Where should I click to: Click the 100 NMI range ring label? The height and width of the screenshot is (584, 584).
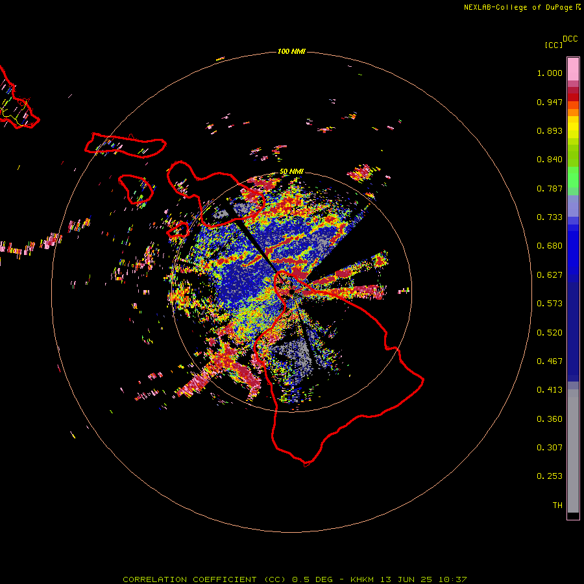point(291,51)
